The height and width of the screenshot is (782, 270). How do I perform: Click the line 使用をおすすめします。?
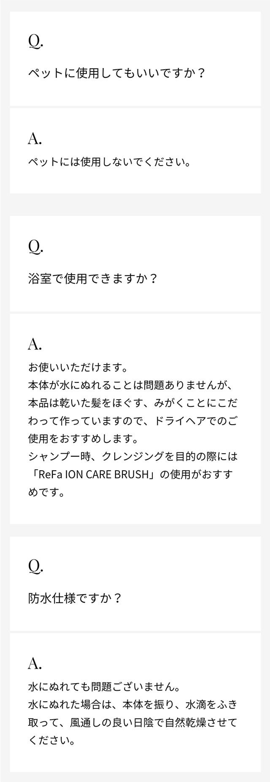(84, 439)
